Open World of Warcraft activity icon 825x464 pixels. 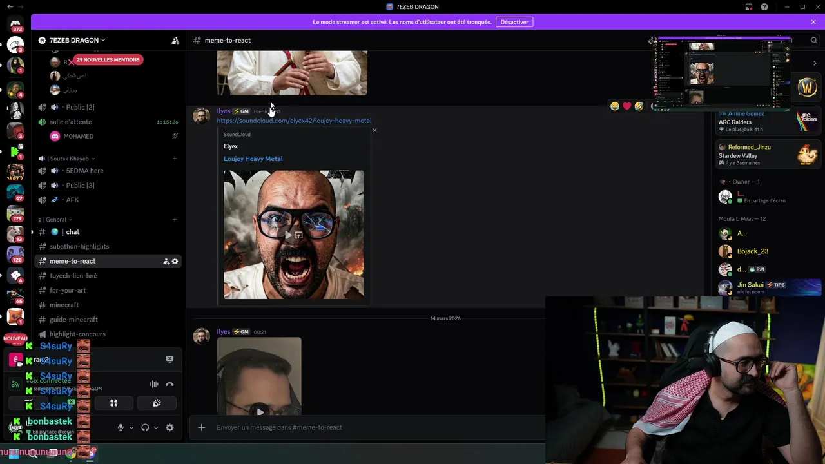pos(808,86)
